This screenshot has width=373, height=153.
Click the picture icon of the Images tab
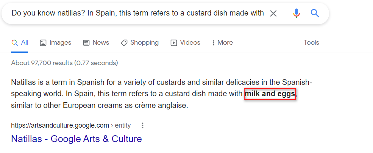(x=43, y=43)
